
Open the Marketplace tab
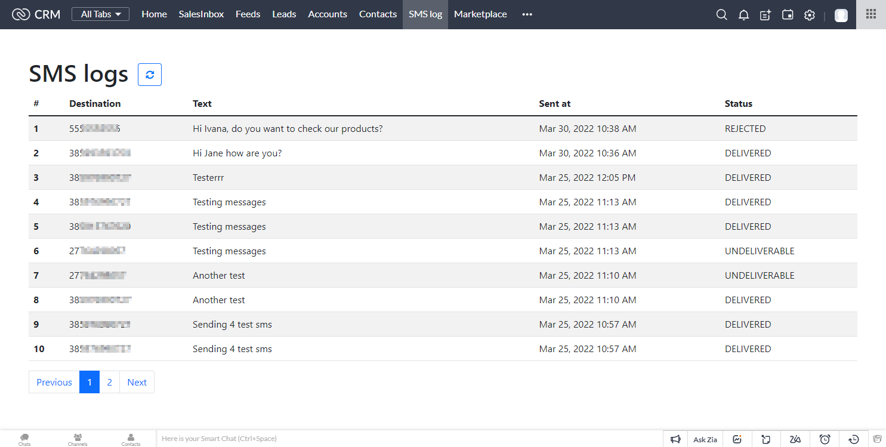[480, 14]
